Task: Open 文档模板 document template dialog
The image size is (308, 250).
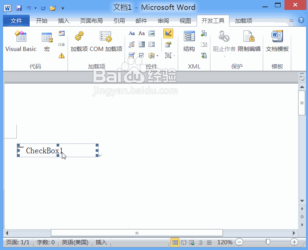Action: pos(277,41)
